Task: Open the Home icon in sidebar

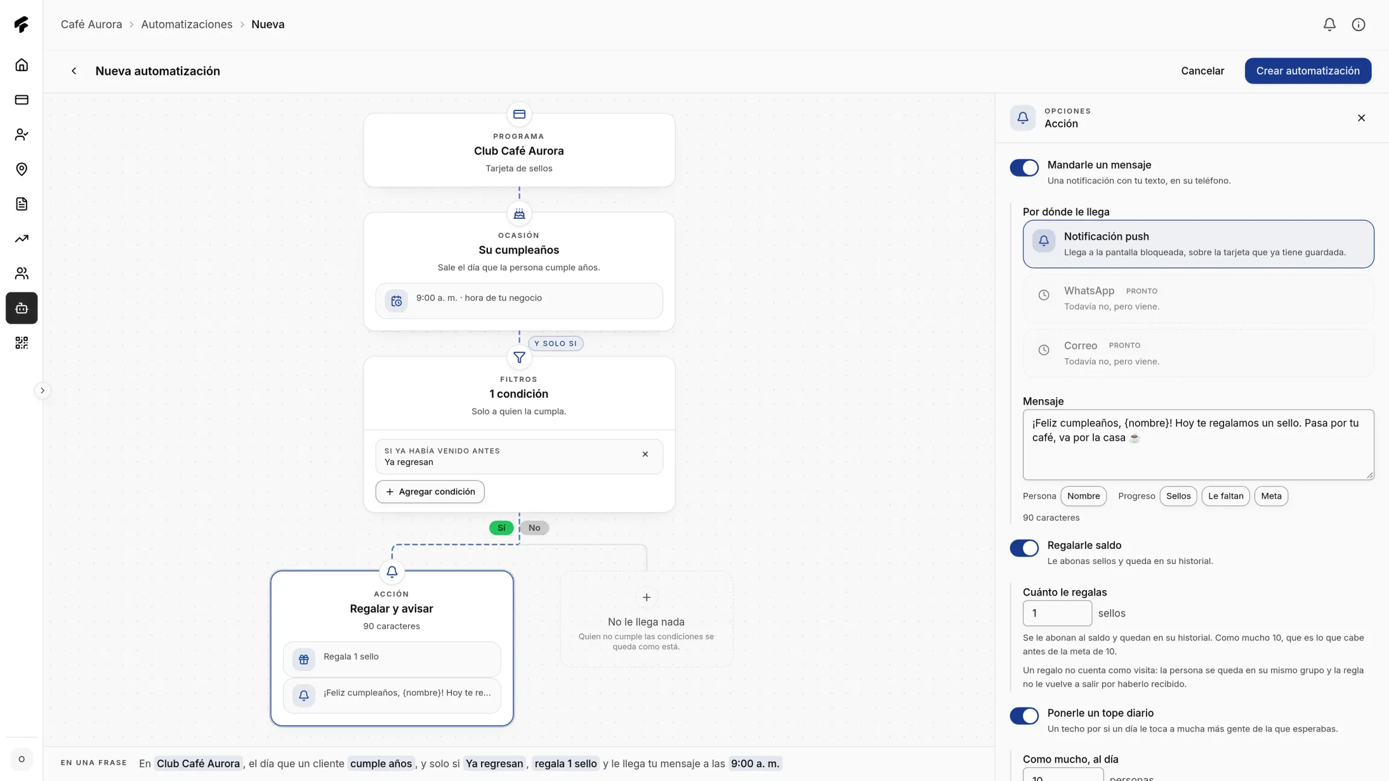Action: pos(21,65)
